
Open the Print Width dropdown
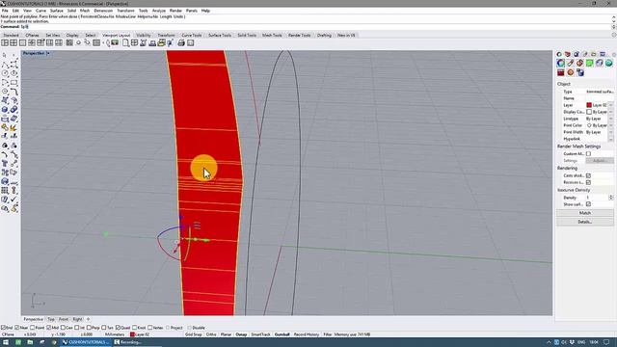(610, 132)
